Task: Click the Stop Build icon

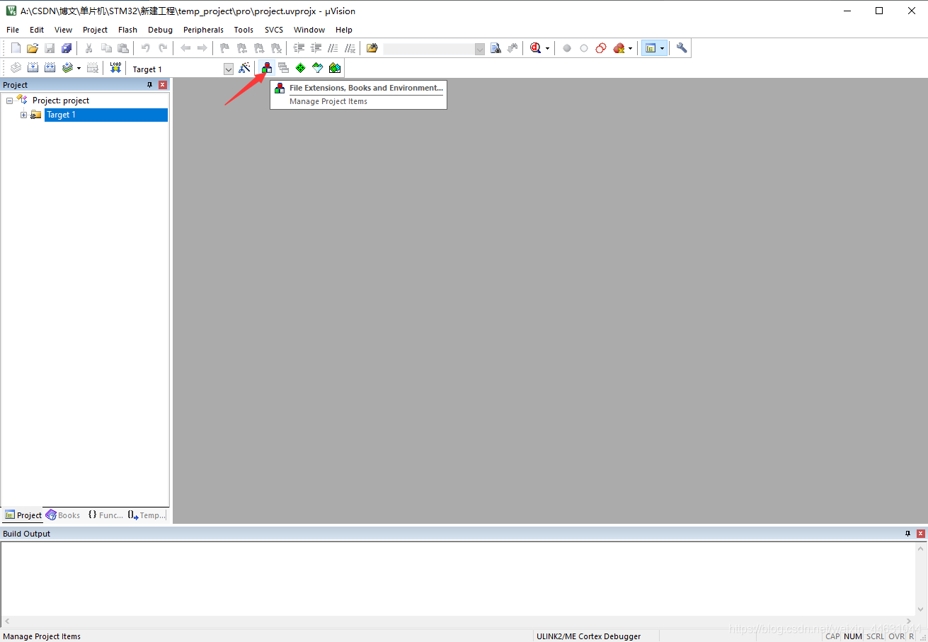Action: (93, 68)
